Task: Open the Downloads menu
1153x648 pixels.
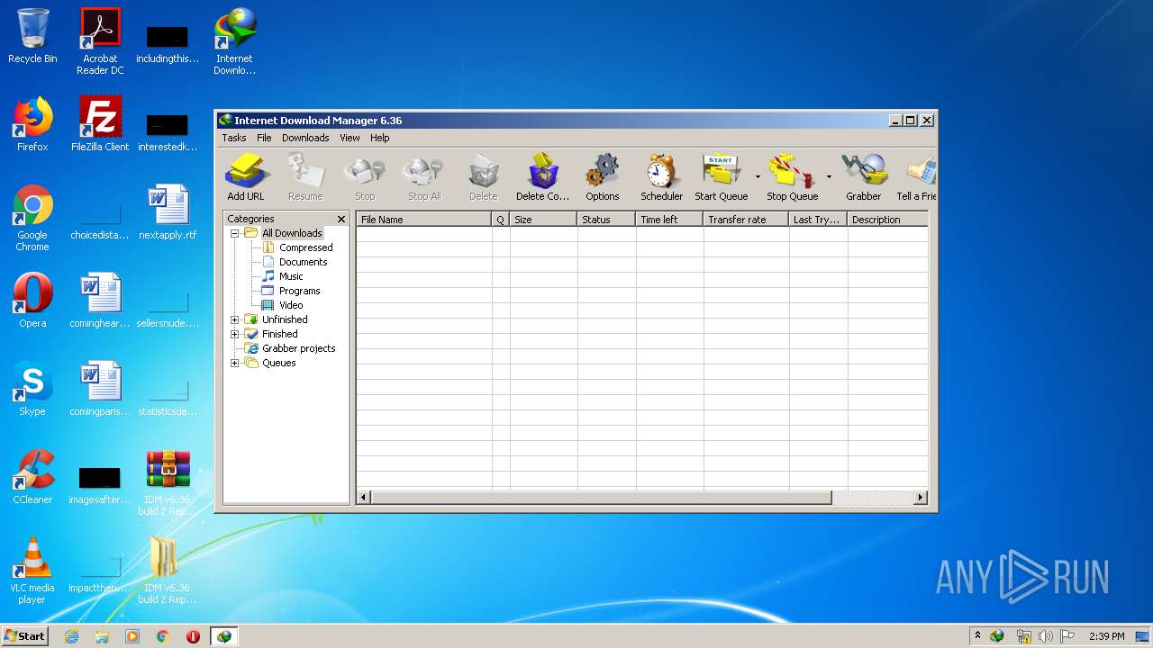Action: click(x=305, y=138)
